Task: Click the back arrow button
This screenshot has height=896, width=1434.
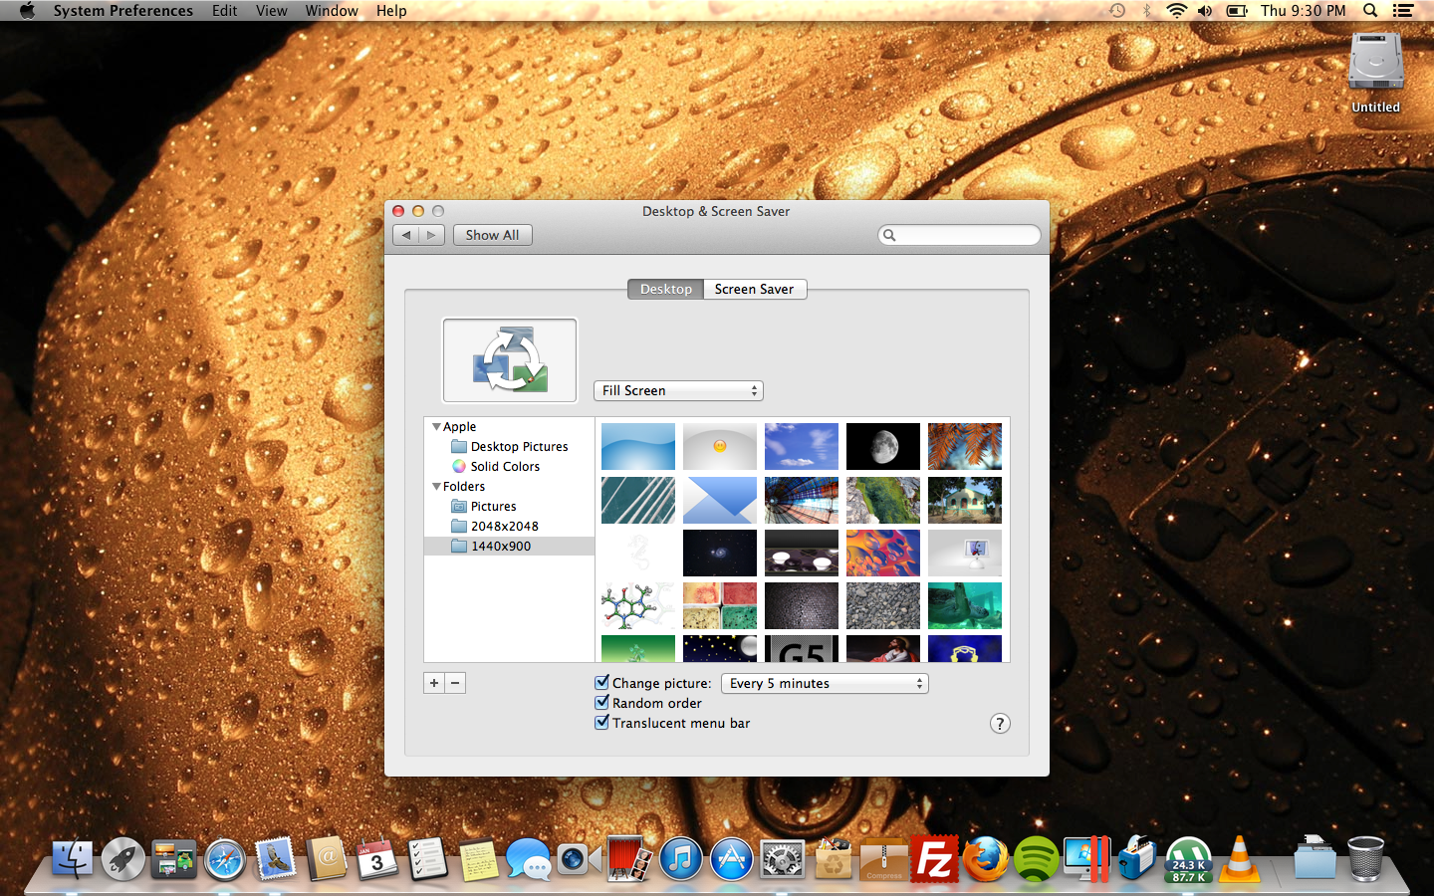Action: pos(406,235)
